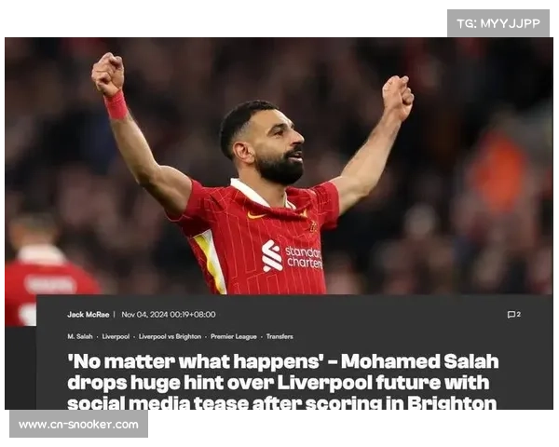Open the M. Salah tag

pos(80,336)
